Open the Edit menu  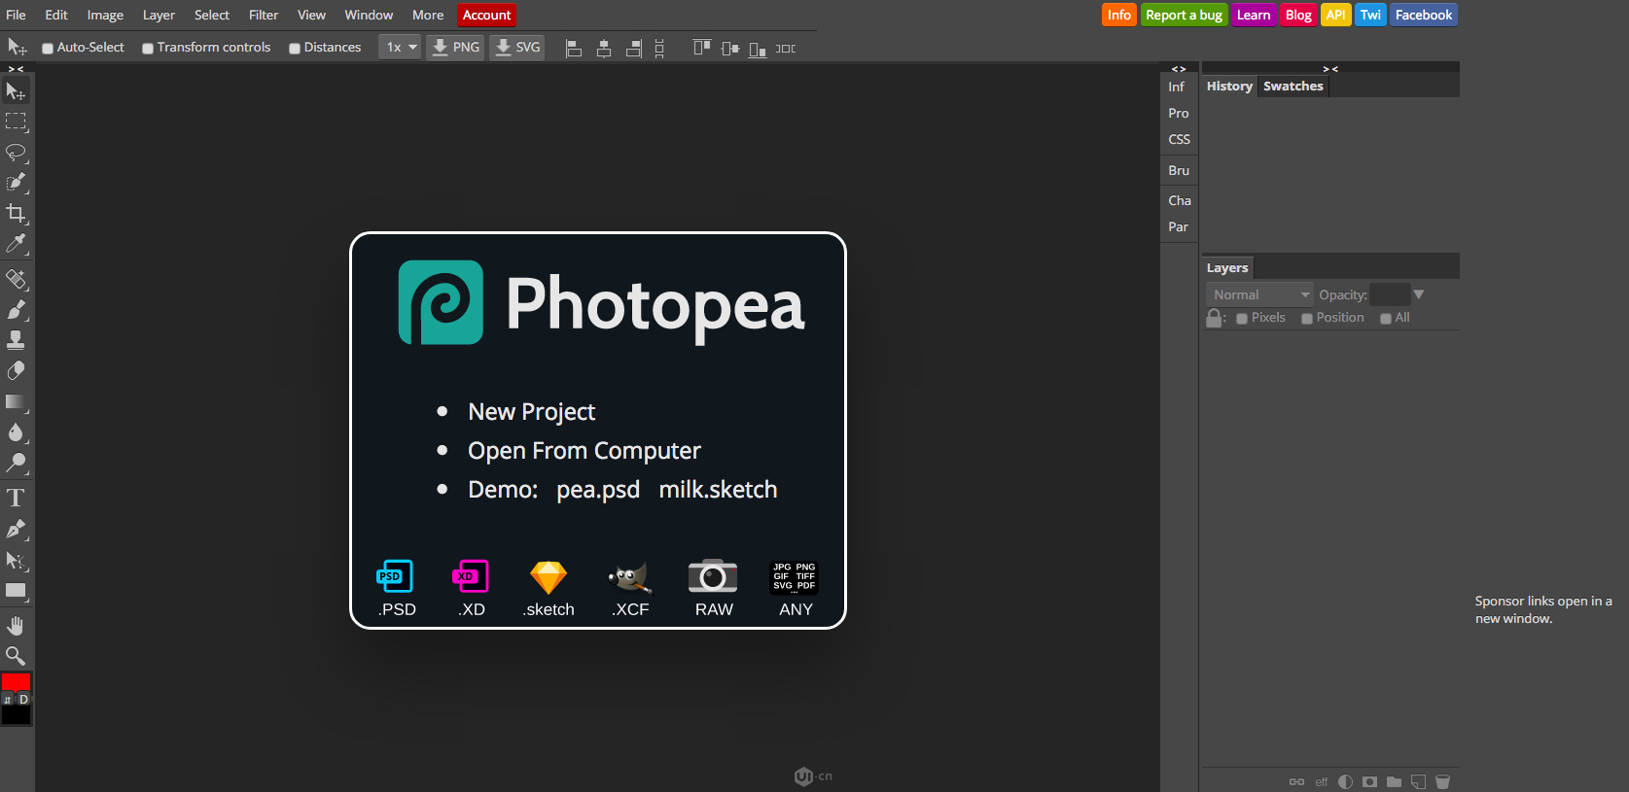point(56,15)
